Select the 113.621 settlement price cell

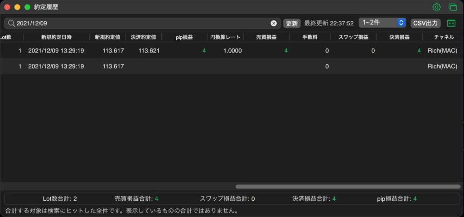[149, 51]
